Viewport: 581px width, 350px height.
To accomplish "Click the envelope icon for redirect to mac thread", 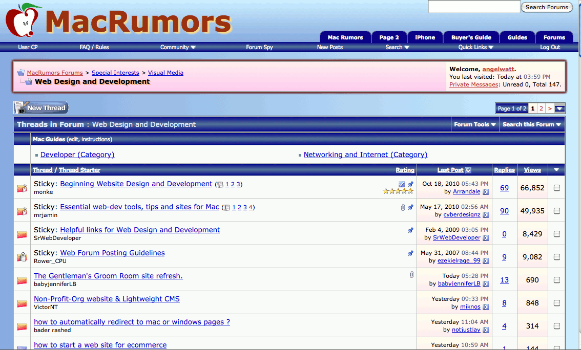I will pyautogui.click(x=22, y=326).
